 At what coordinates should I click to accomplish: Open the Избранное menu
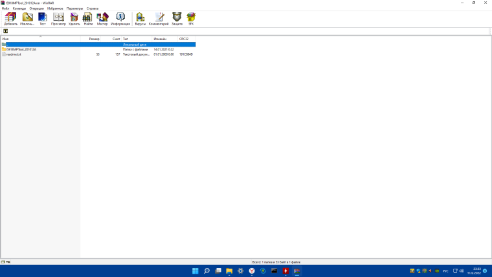[x=55, y=8]
